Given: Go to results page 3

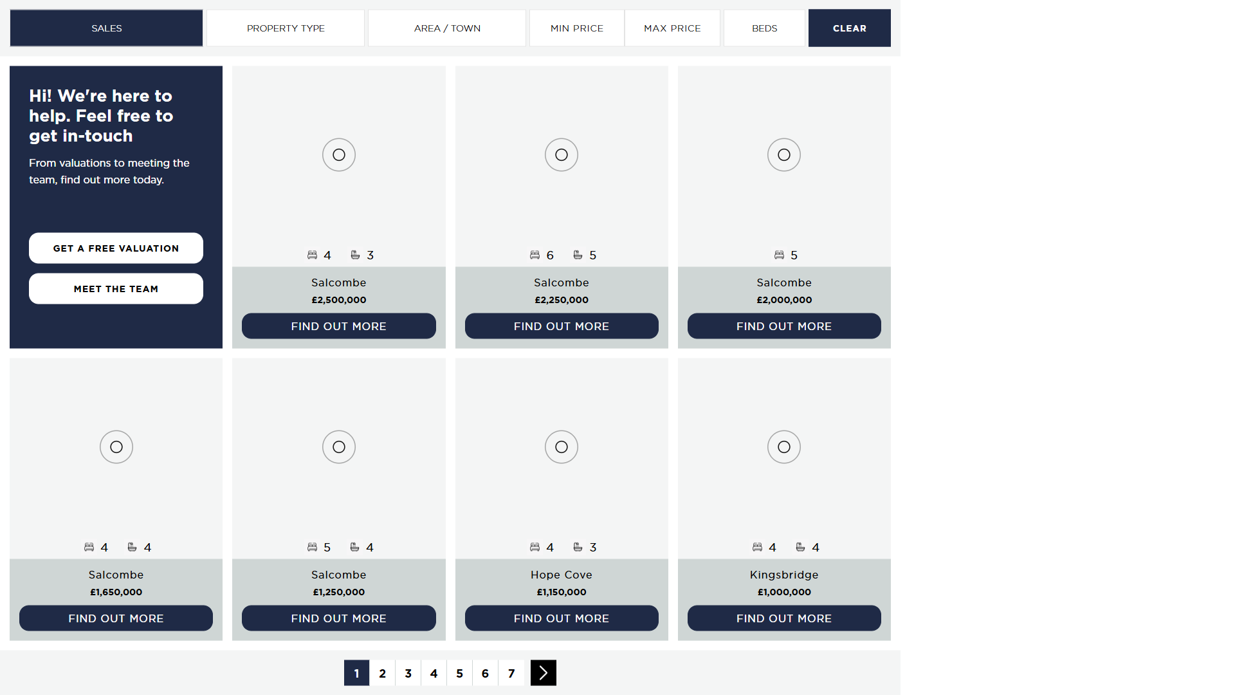Looking at the screenshot, I should 408,673.
